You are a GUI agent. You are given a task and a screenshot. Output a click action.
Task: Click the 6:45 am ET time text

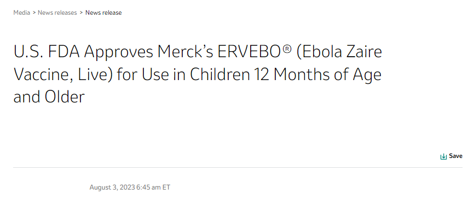[x=153, y=187]
